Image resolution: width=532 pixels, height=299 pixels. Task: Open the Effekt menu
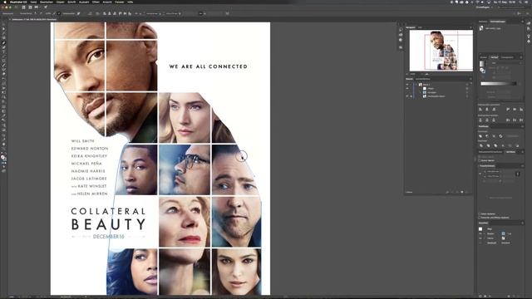[96, 2]
